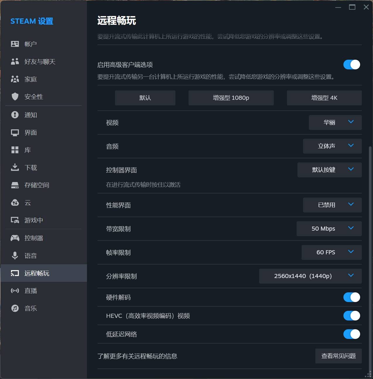373x379 pixels.
Task: Click the 通知 exclamation alert icon
Action: tap(15, 115)
